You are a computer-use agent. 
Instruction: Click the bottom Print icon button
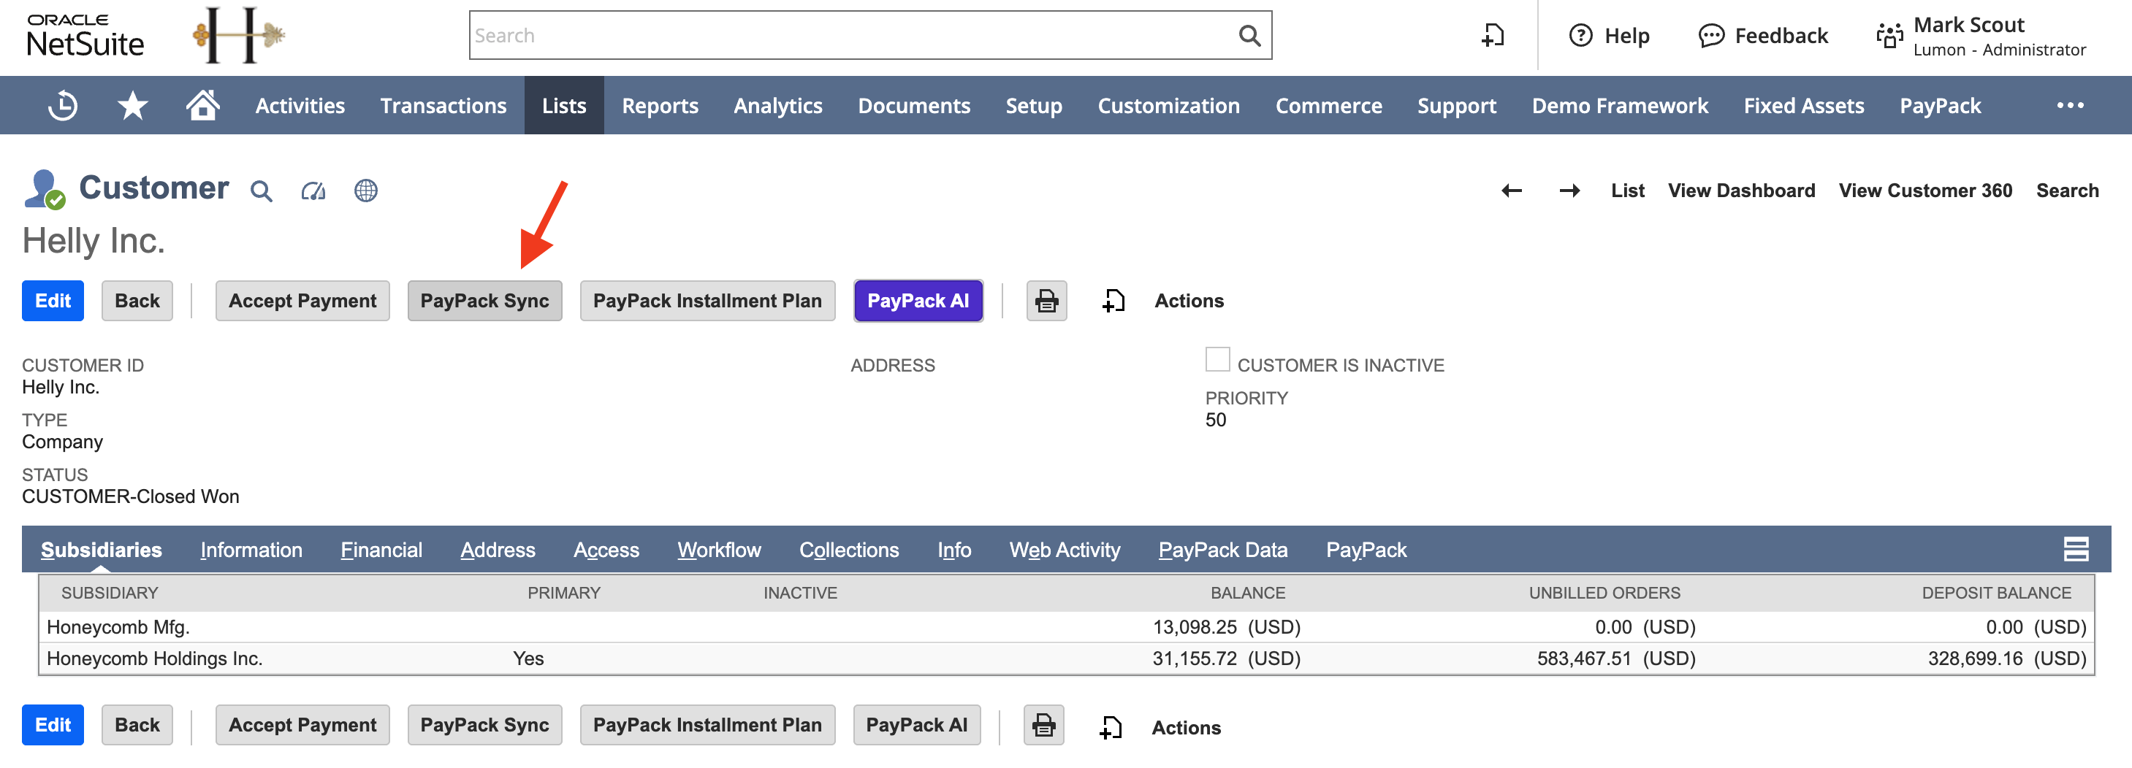(1043, 725)
